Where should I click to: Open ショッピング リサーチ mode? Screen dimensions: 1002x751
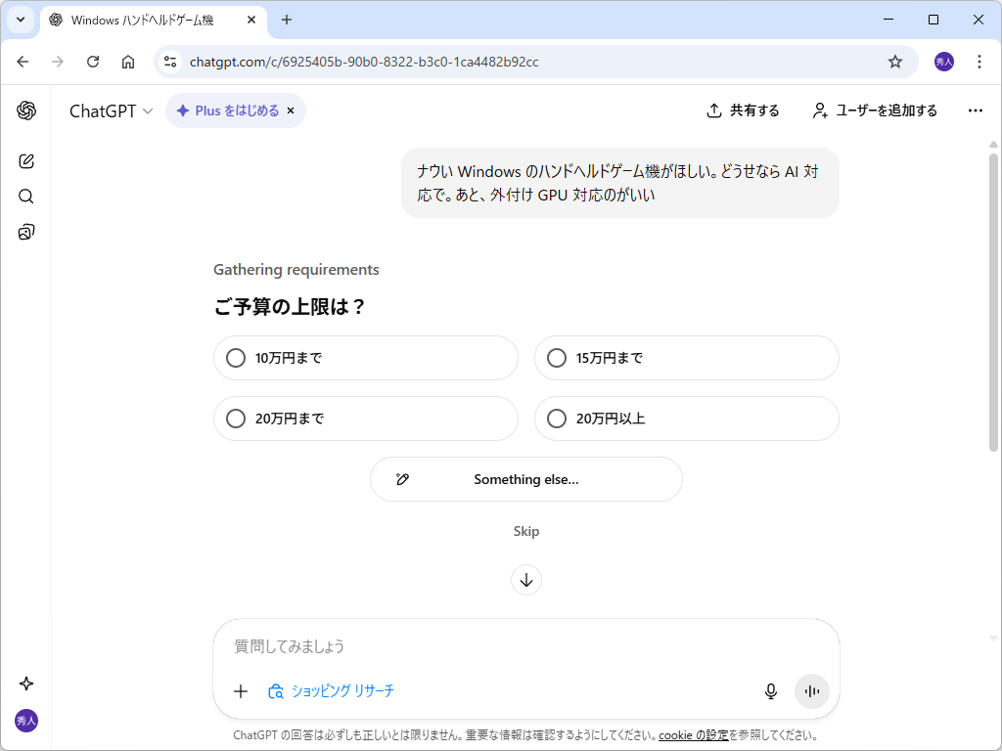[x=333, y=690]
